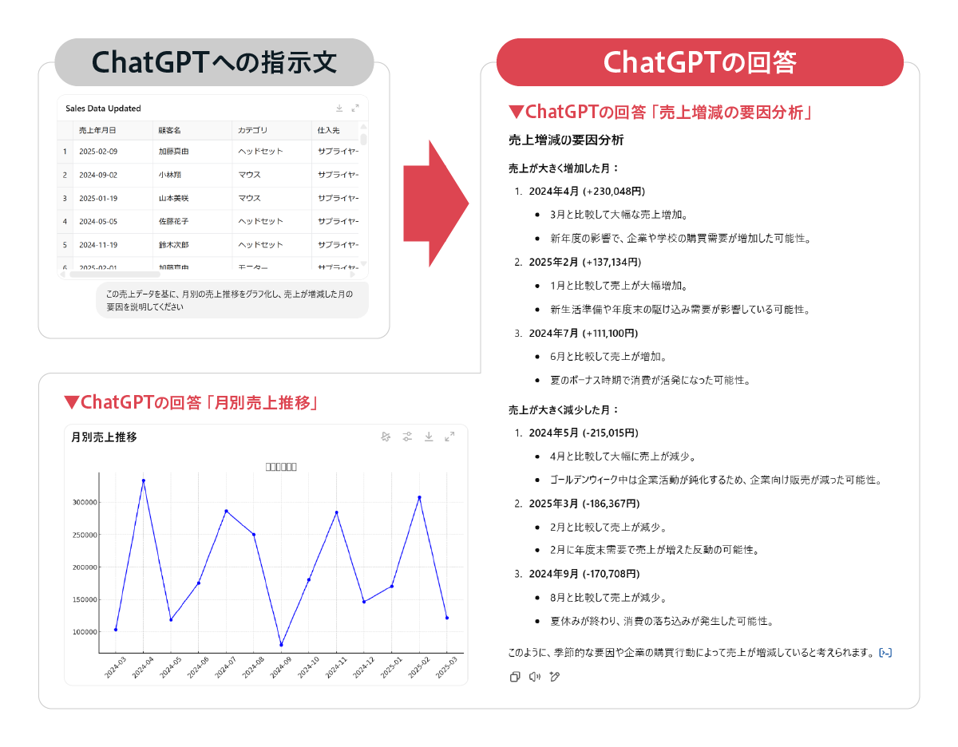Click the item 2024年9月 (-170,708円)
Image resolution: width=958 pixels, height=747 pixels.
[584, 574]
